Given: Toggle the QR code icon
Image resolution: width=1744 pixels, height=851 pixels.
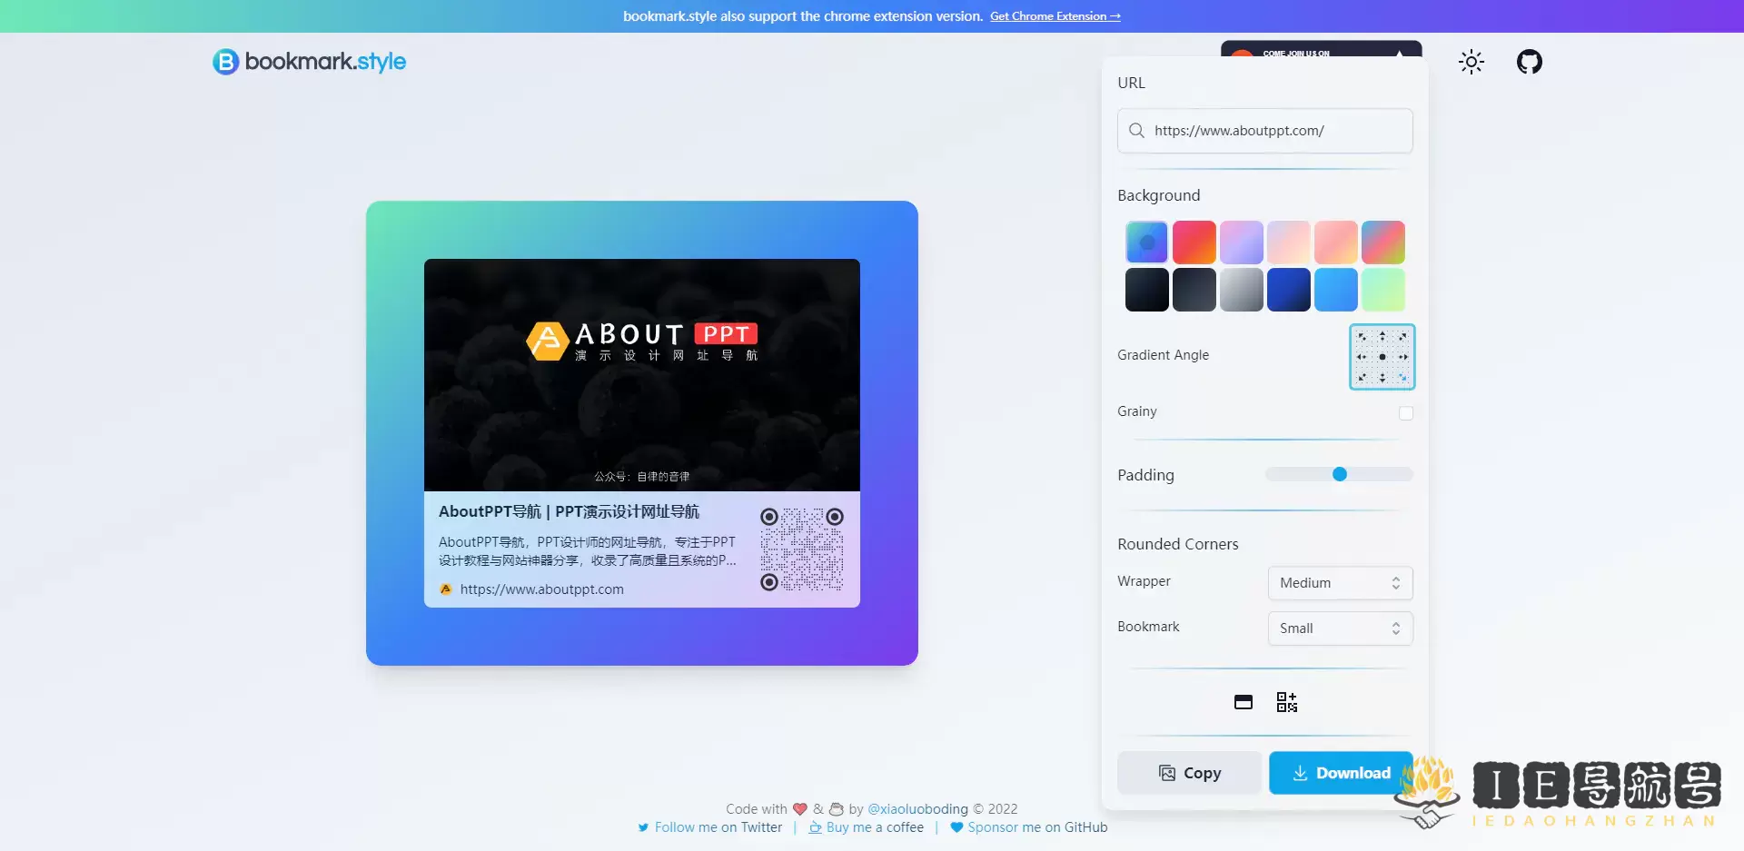Looking at the screenshot, I should point(1286,702).
